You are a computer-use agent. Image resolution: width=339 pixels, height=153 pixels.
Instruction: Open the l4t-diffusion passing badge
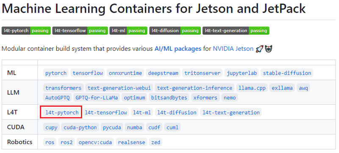click(175, 31)
